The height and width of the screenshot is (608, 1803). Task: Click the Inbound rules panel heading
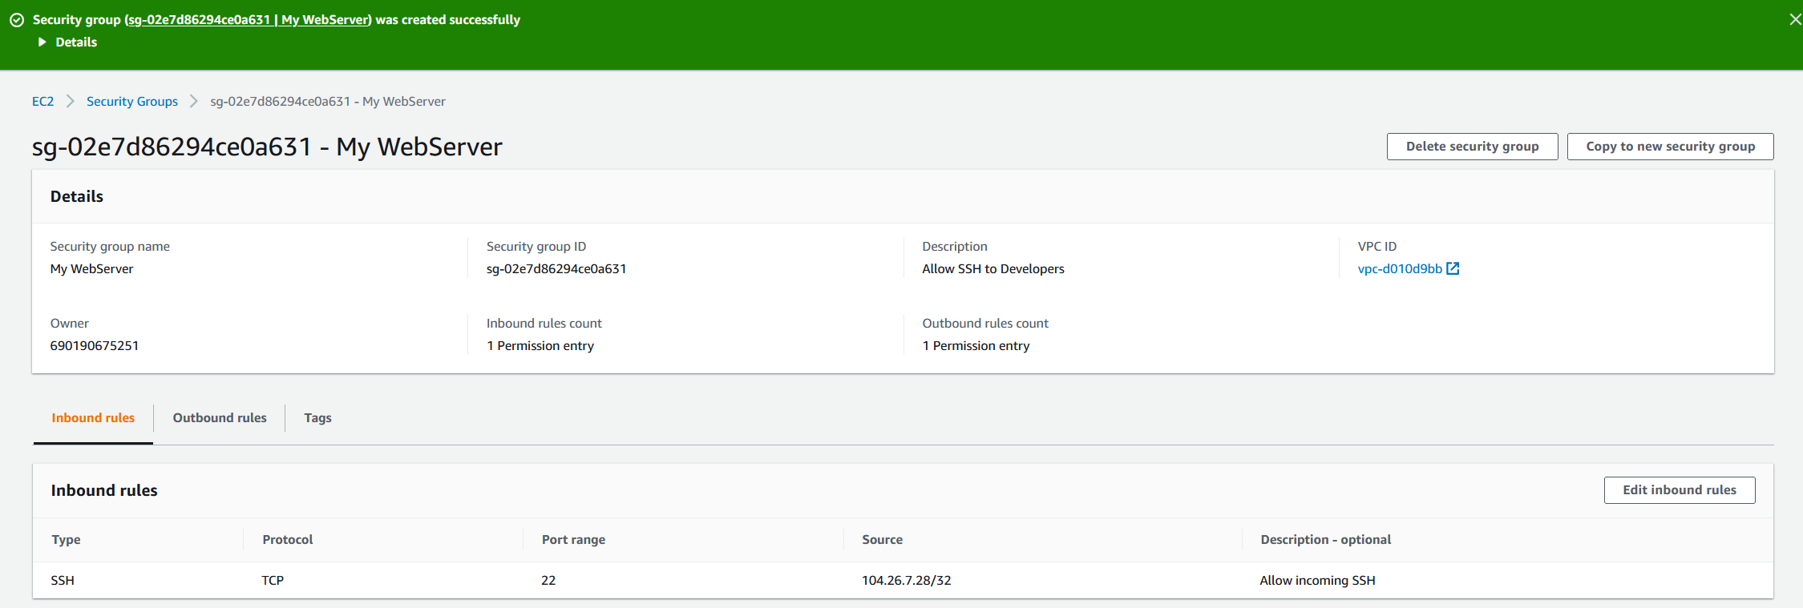(x=104, y=491)
